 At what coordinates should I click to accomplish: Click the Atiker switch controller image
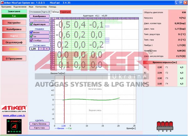pyautogui.click(x=14, y=126)
